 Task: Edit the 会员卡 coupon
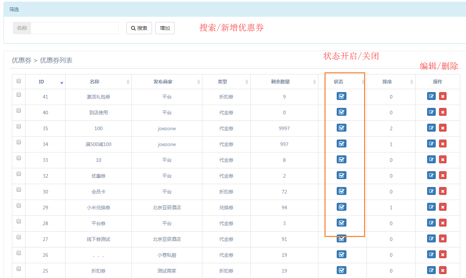(431, 191)
